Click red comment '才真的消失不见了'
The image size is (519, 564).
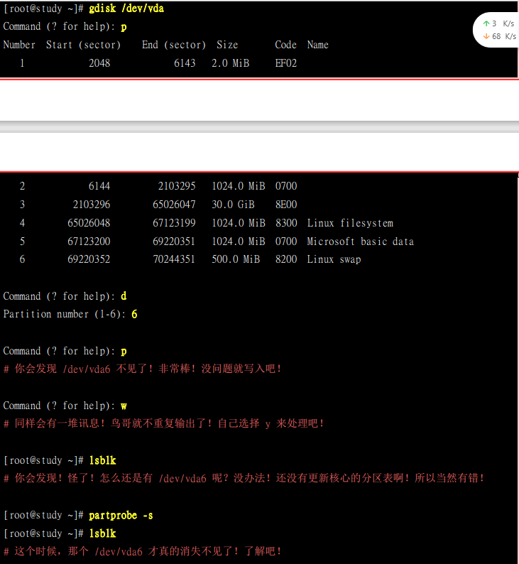[190, 551]
